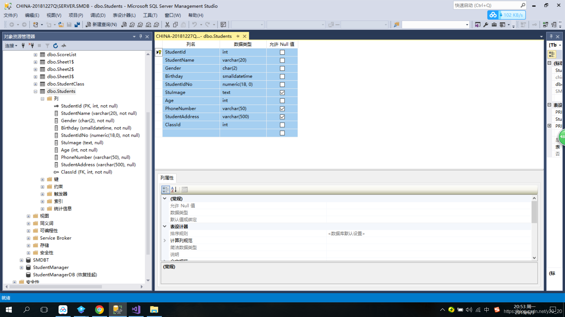This screenshot has width=565, height=317.
Task: Collapse the dbo.Students tree node
Action: (x=35, y=91)
